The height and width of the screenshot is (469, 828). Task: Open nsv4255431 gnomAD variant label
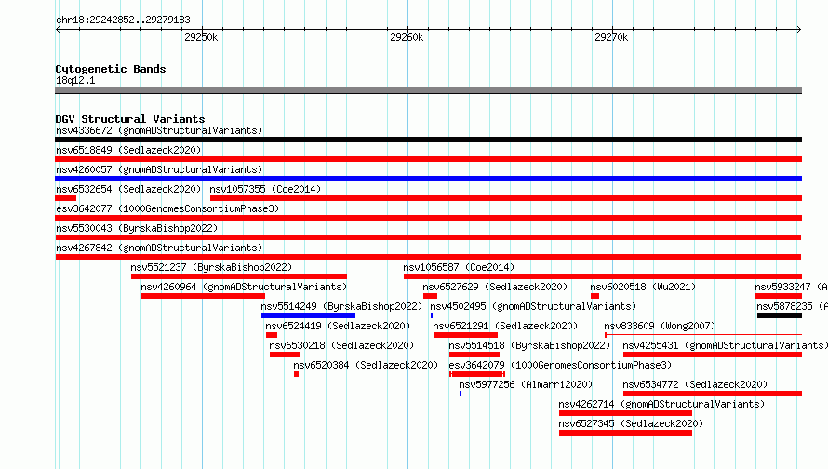pyautogui.click(x=725, y=345)
